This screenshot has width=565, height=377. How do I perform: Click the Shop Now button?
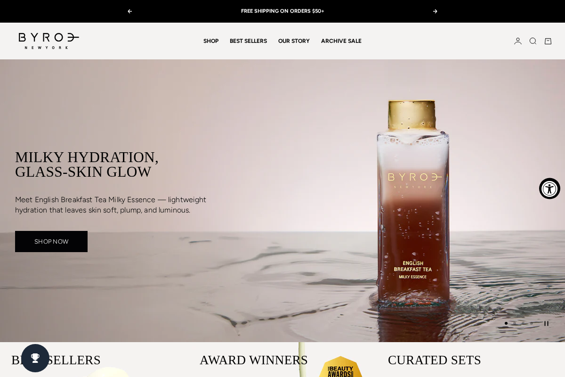click(51, 241)
